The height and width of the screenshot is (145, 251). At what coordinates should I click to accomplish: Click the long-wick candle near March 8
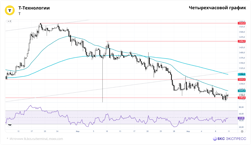point(102,80)
